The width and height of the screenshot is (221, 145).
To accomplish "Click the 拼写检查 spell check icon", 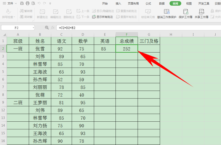I will (x=8, y=11).
